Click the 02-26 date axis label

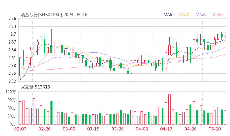point(44,129)
